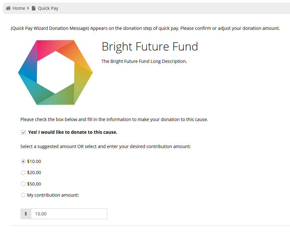Click the Quick Pay document icon
Screen dimensions: 290x251
[x=33, y=8]
